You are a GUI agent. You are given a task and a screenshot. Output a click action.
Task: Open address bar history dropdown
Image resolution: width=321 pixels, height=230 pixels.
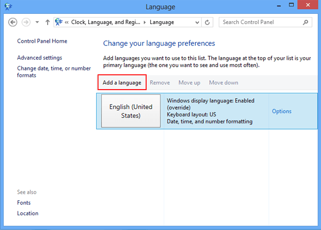[x=197, y=22]
